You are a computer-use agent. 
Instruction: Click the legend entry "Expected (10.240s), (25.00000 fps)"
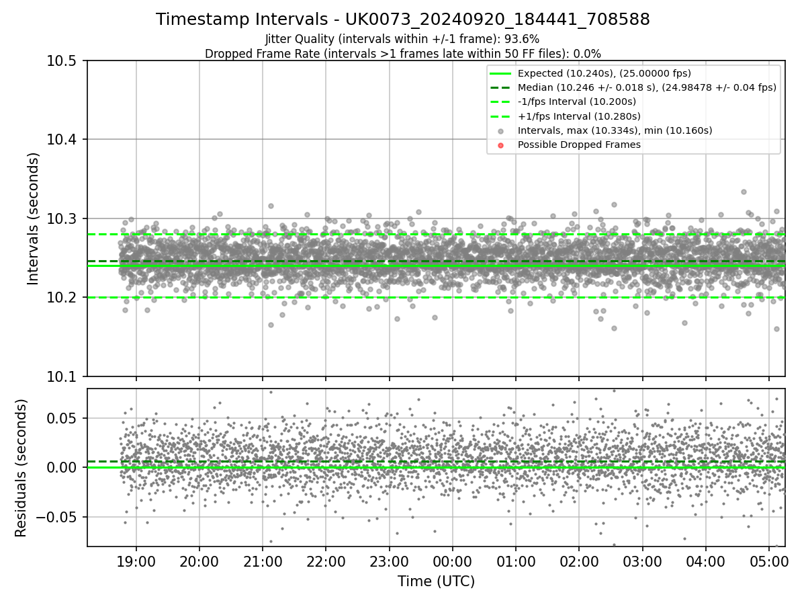click(x=604, y=73)
